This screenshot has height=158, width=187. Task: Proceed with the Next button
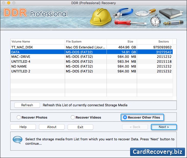coord(164,127)
